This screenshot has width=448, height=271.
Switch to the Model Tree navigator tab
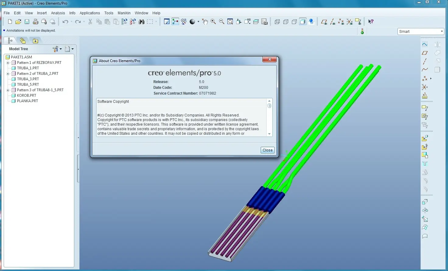[x=10, y=40]
